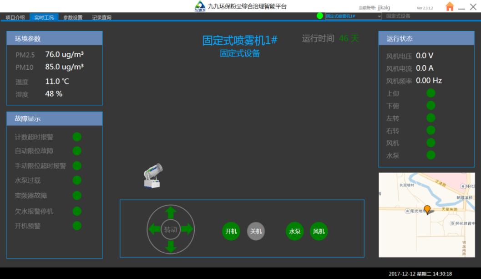The width and height of the screenshot is (481, 279).
Task: Toggle the 风机 fan button
Action: pyautogui.click(x=319, y=231)
